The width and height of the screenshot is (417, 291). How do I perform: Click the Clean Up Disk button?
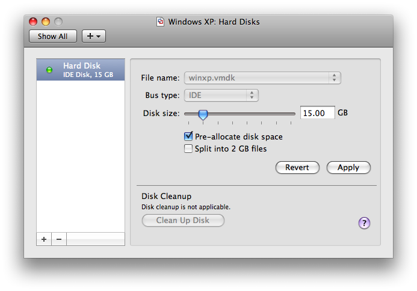(x=183, y=220)
